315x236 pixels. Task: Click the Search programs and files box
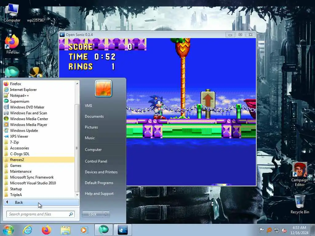pyautogui.click(x=40, y=214)
